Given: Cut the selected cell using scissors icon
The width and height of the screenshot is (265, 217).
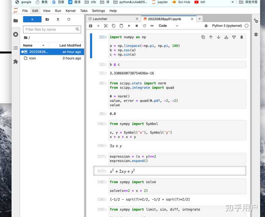Looking at the screenshot, I should click(x=106, y=26).
